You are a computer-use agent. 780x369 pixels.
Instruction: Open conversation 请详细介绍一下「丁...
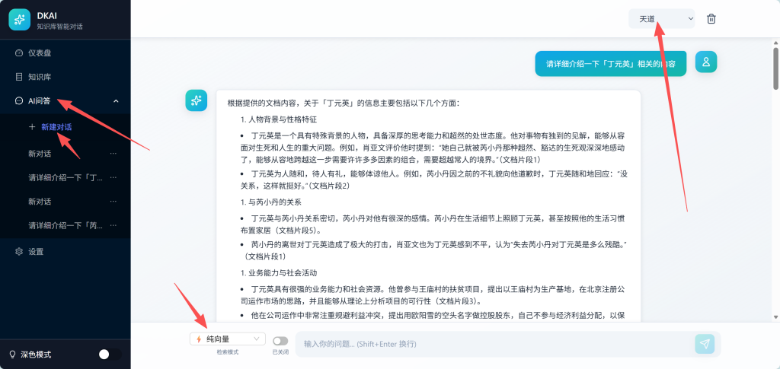tap(66, 178)
